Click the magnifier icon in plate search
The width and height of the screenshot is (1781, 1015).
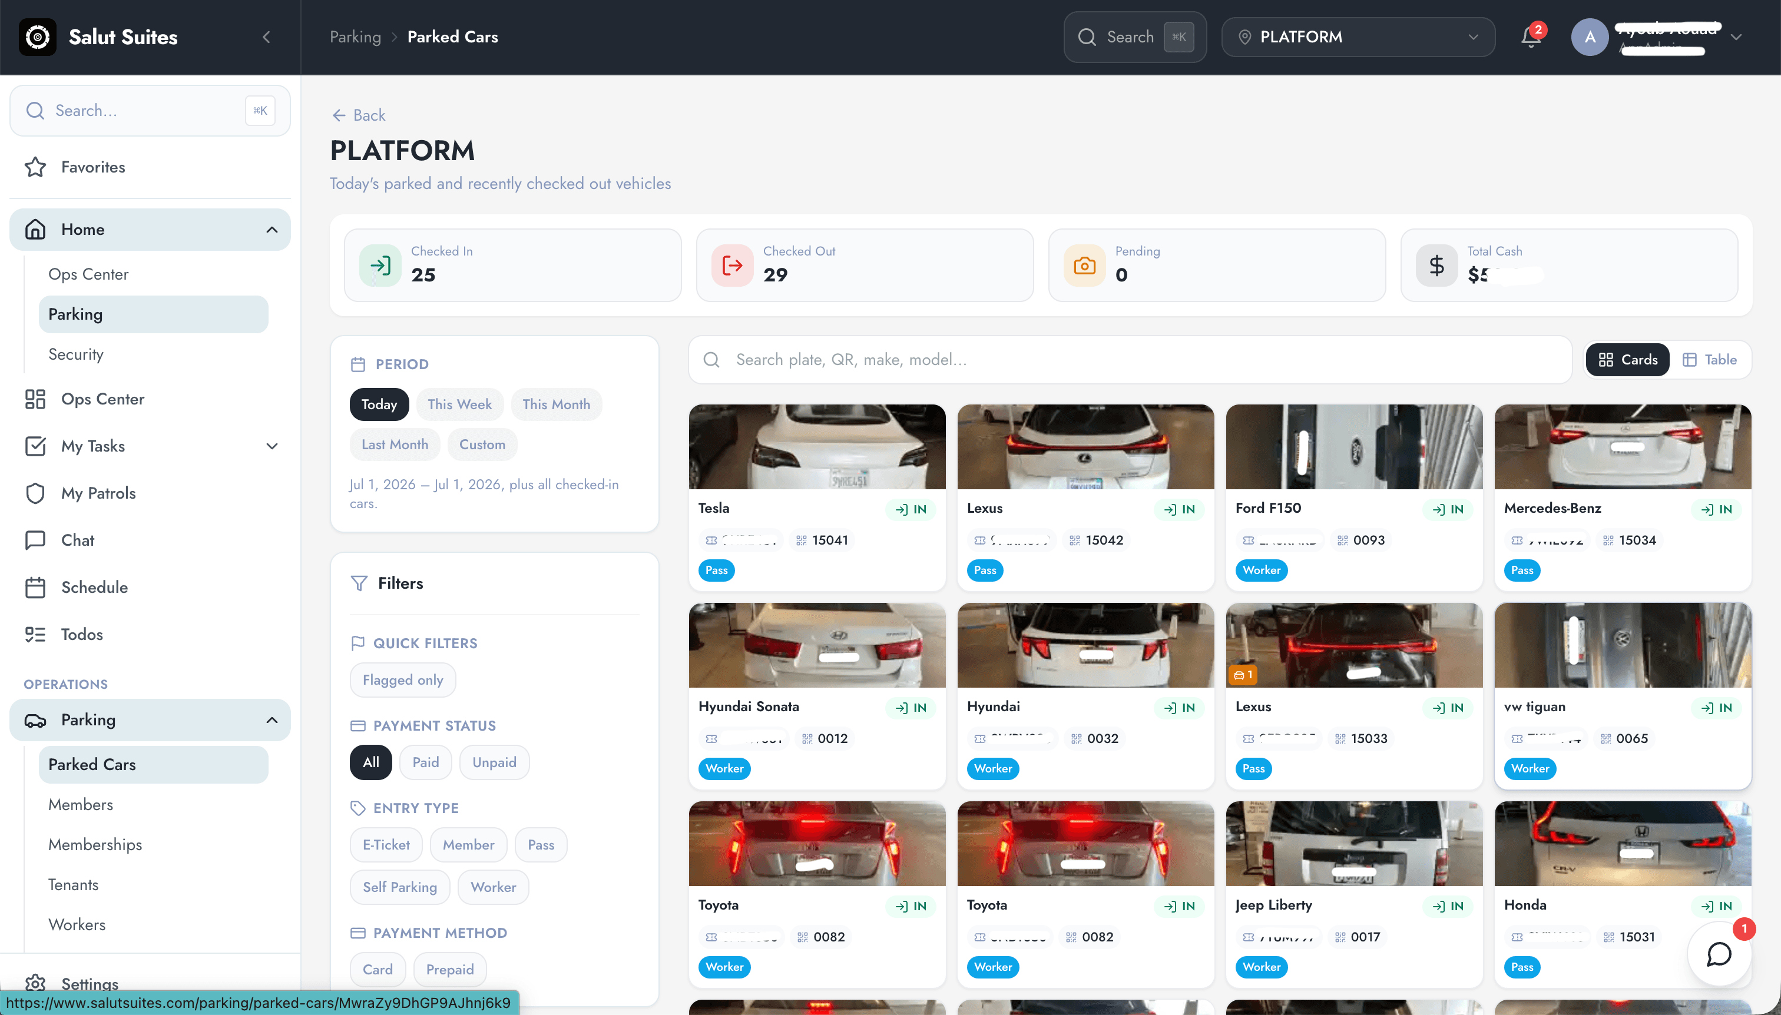point(711,360)
